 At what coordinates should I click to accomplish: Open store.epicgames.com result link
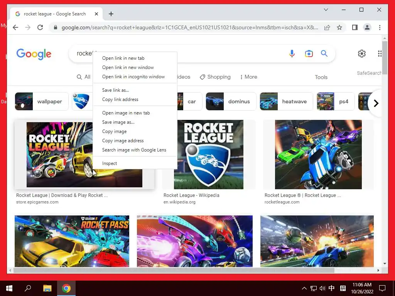tap(37, 202)
